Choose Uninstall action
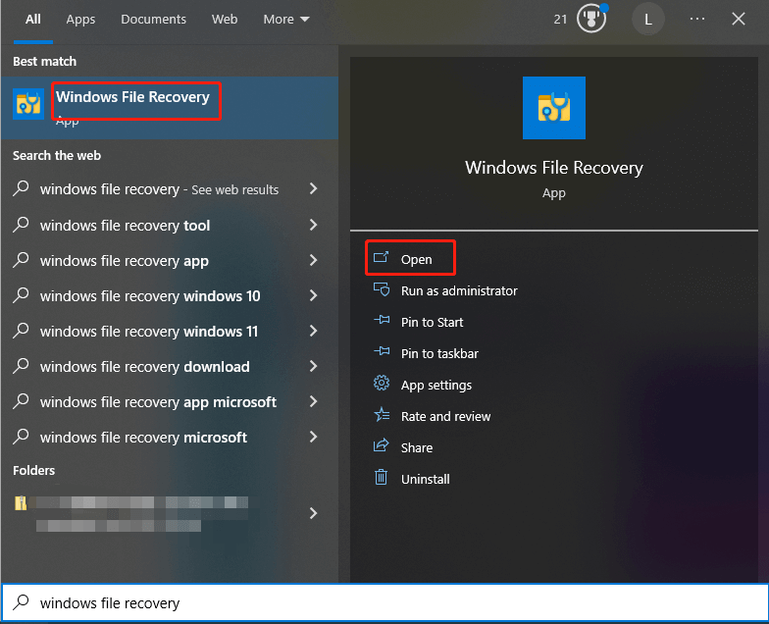The width and height of the screenshot is (769, 624). 426,479
